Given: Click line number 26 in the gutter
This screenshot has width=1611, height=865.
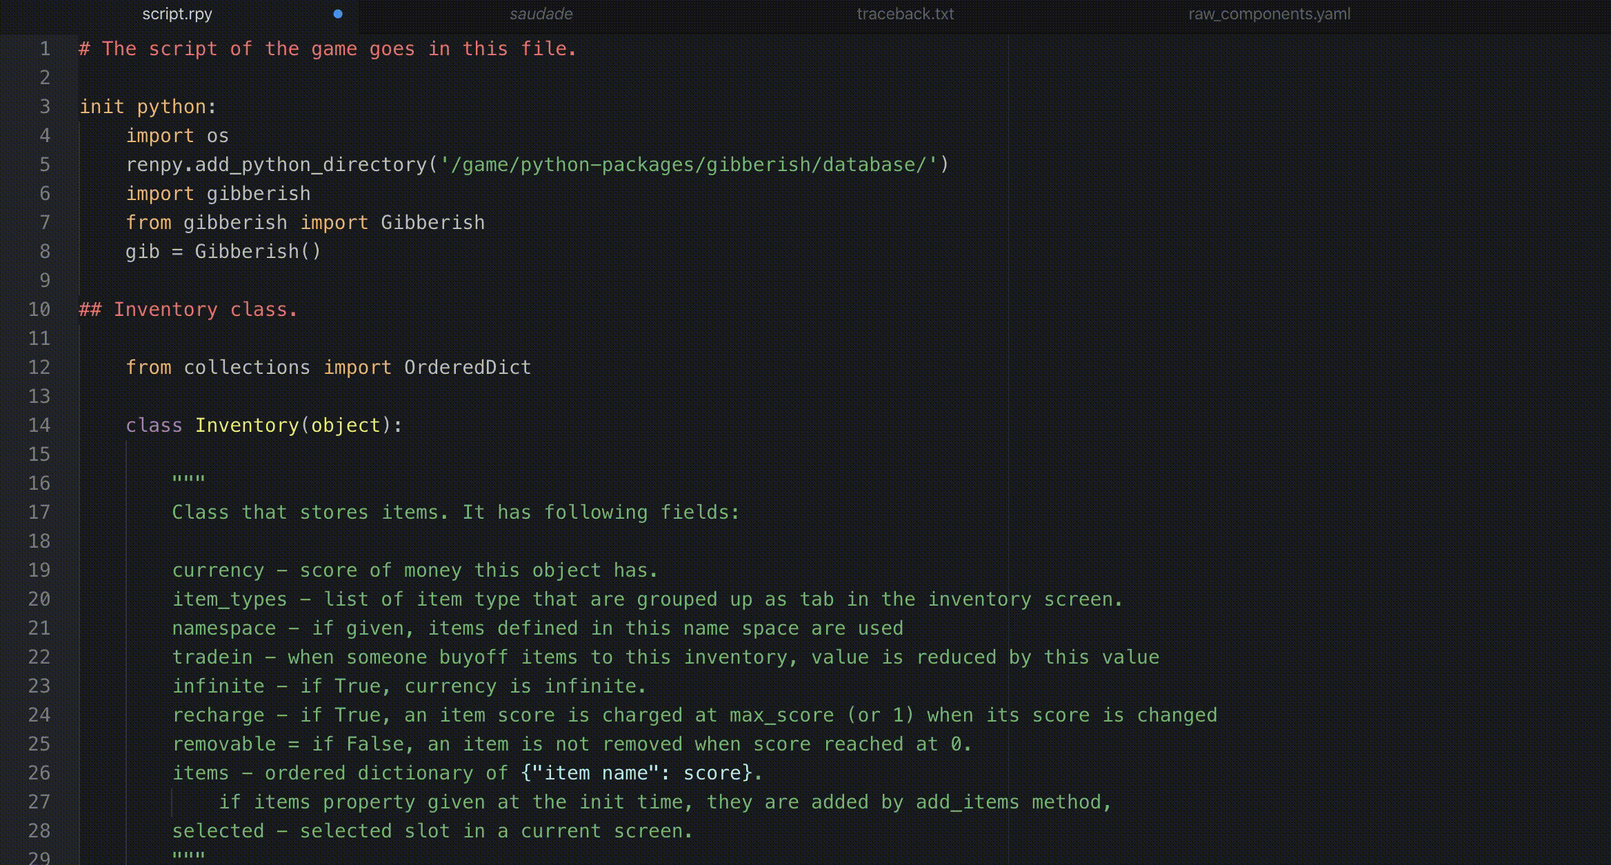Looking at the screenshot, I should click(x=39, y=773).
